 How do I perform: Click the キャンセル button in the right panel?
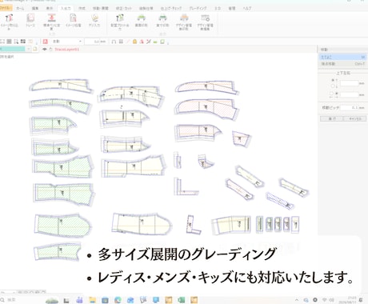coord(354,118)
